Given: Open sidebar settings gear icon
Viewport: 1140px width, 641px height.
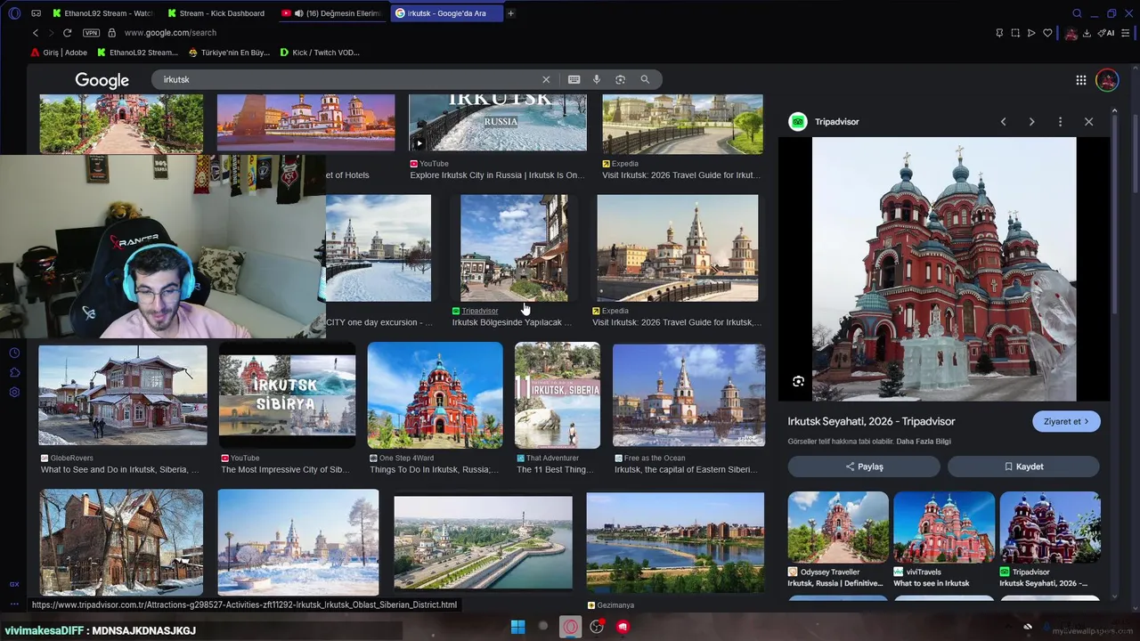Looking at the screenshot, I should 14,393.
